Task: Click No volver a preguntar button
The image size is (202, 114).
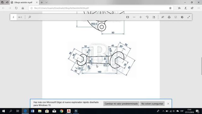Action: tap(152, 104)
